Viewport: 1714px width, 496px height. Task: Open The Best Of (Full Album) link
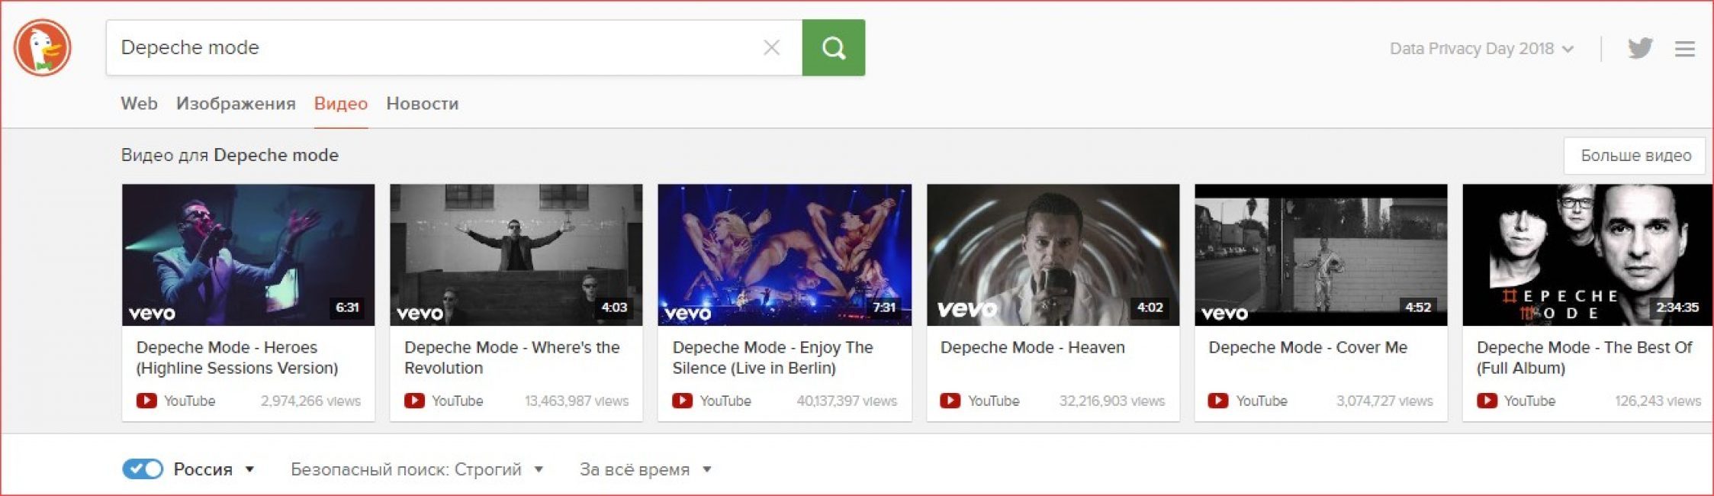(1584, 357)
